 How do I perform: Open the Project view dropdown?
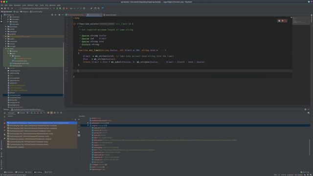coord(9,15)
